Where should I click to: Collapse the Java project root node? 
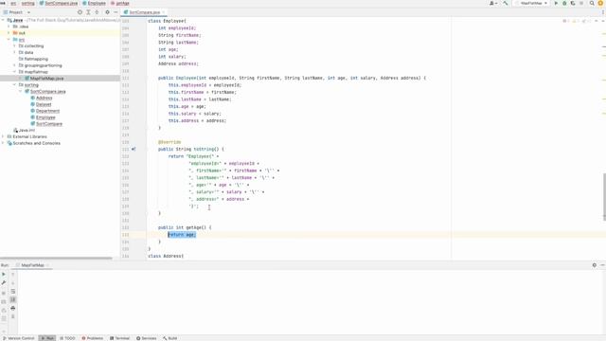pyautogui.click(x=3, y=20)
